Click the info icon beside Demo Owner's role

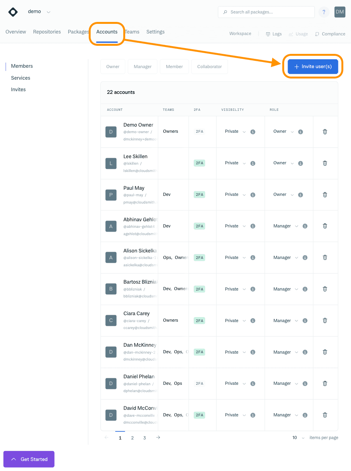300,132
